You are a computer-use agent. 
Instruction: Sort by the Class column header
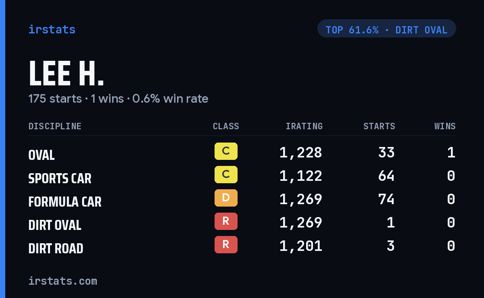(x=226, y=126)
